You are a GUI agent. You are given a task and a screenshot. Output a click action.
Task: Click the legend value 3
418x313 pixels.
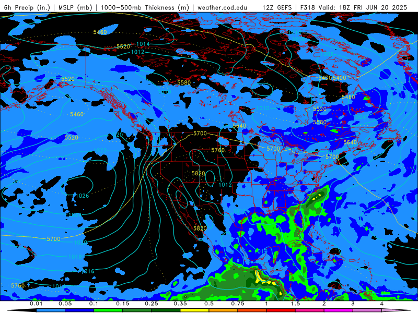pyautogui.click(x=353, y=304)
